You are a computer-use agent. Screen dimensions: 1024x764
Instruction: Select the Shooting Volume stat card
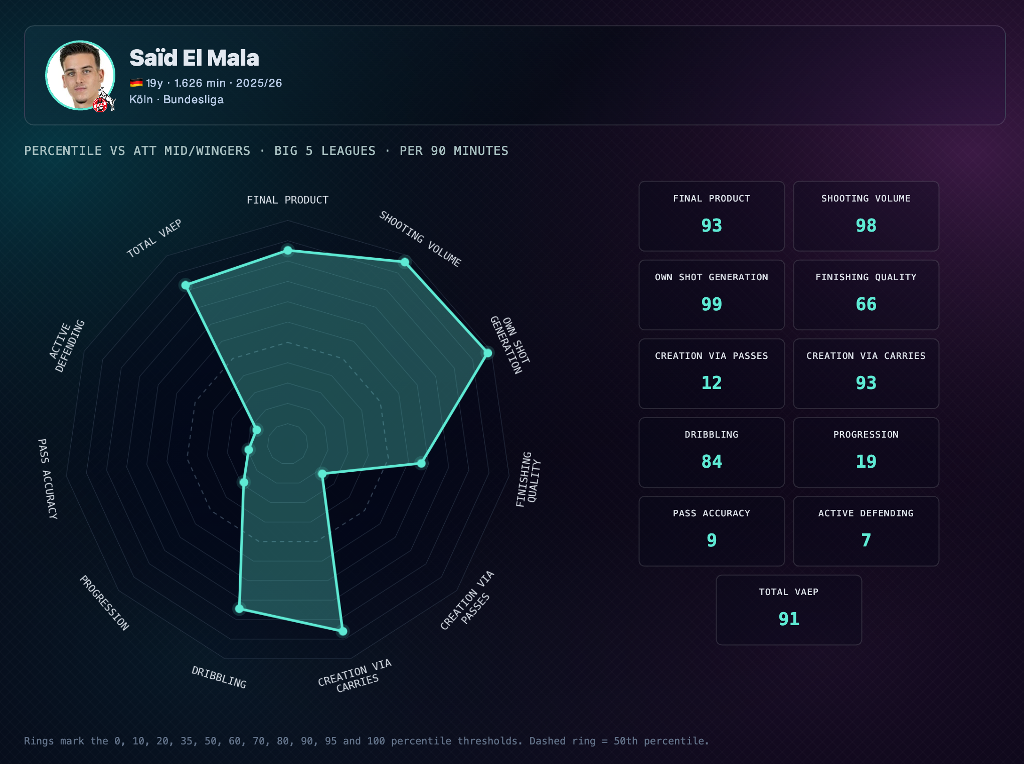866,216
